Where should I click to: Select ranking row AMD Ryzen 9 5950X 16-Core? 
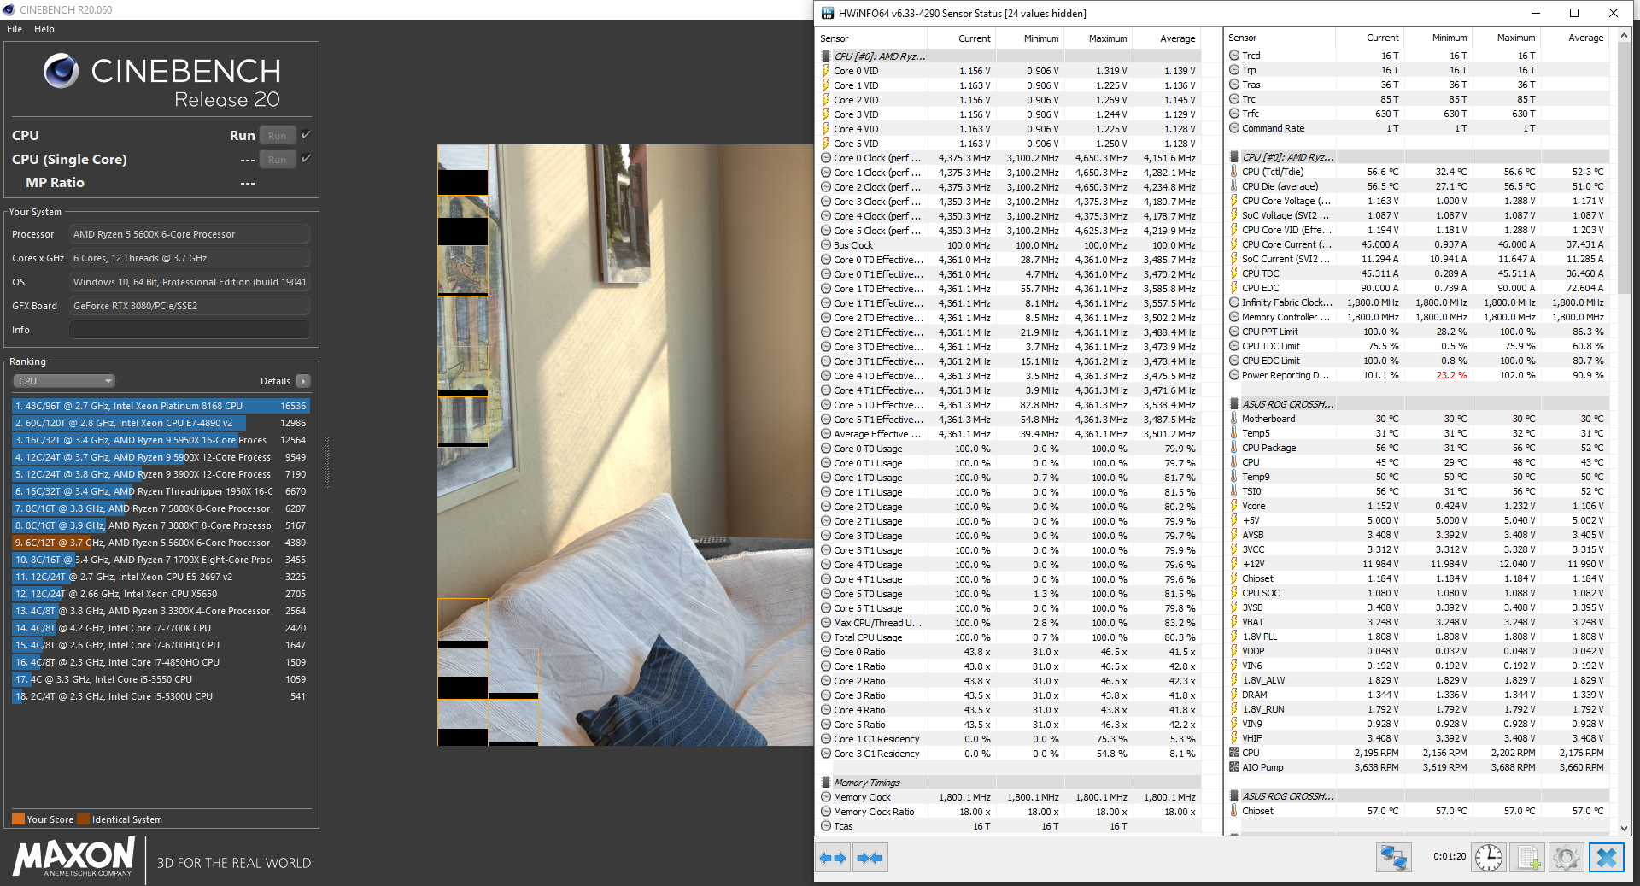pos(161,440)
